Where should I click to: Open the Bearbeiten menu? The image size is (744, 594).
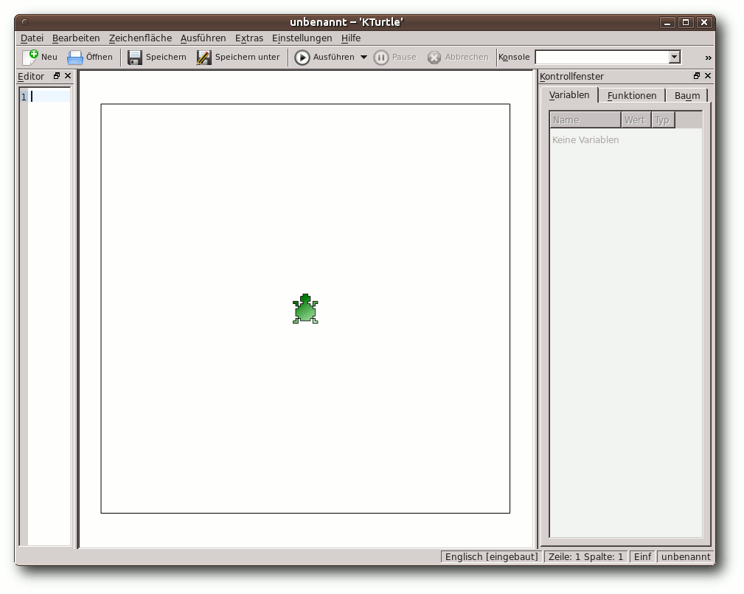pyautogui.click(x=76, y=38)
